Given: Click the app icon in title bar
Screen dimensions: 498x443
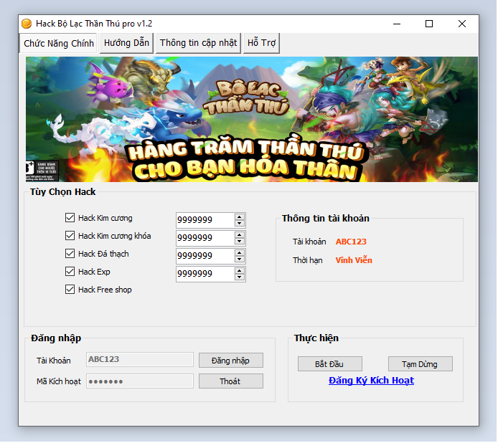Looking at the screenshot, I should click(27, 24).
